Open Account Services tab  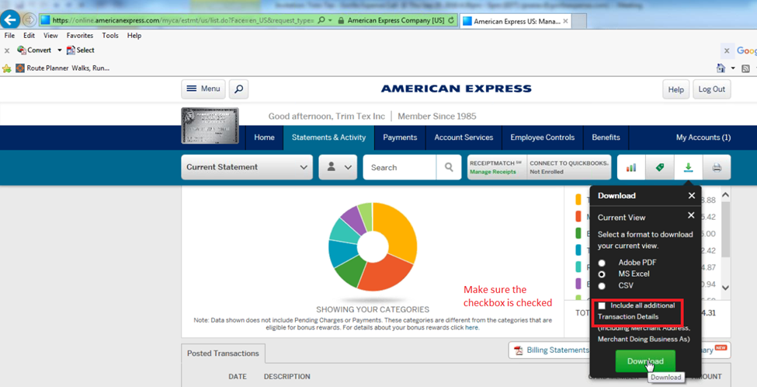pos(464,138)
